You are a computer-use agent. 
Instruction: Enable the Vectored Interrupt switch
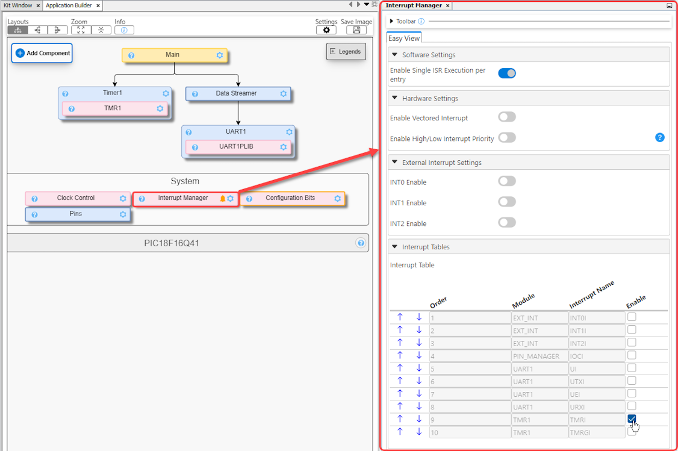point(507,117)
